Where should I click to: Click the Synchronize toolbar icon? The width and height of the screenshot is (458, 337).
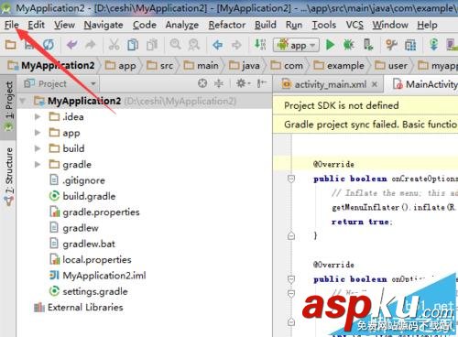coord(49,45)
